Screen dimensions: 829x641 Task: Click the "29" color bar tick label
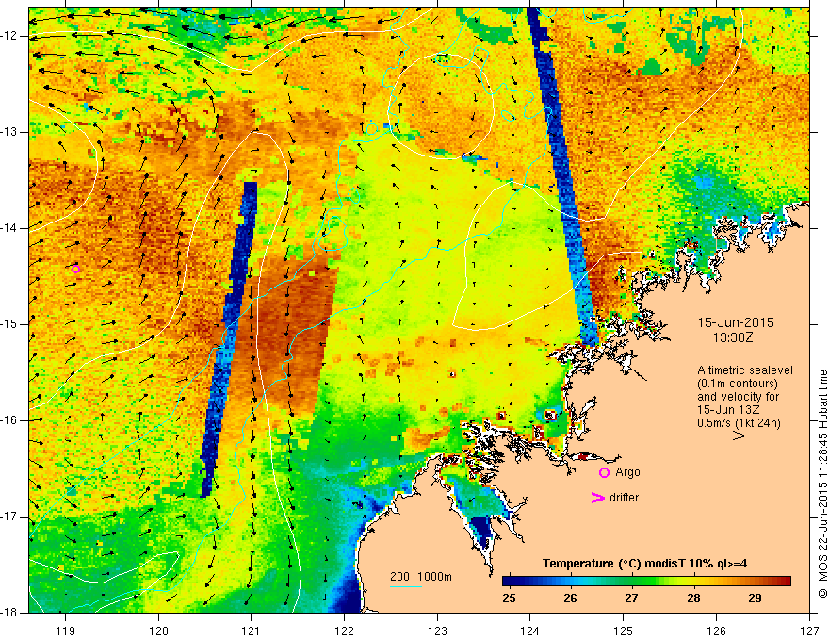pyautogui.click(x=755, y=599)
